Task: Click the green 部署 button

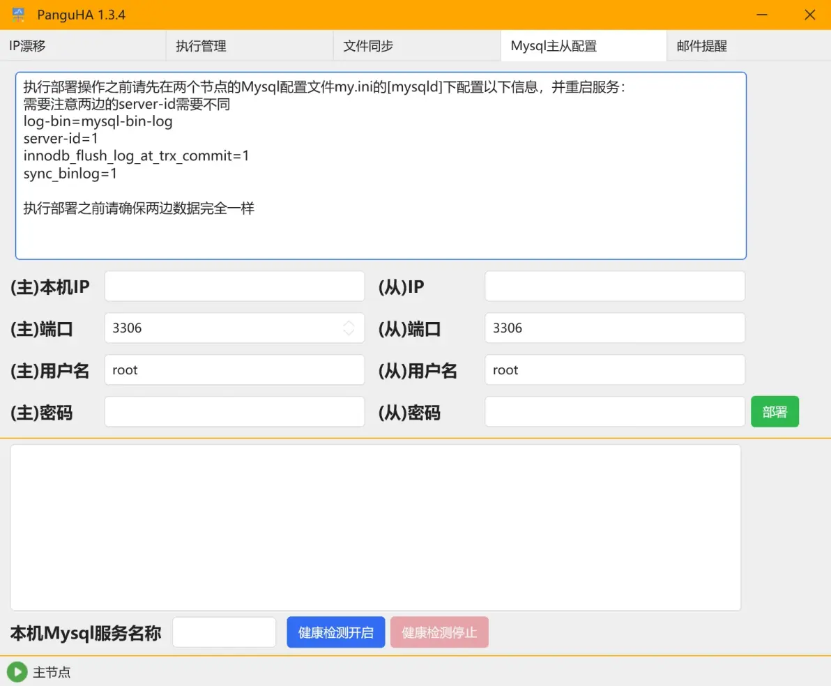Action: point(775,411)
